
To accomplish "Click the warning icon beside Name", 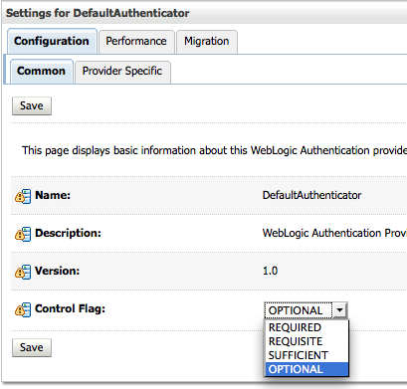I will click(23, 196).
